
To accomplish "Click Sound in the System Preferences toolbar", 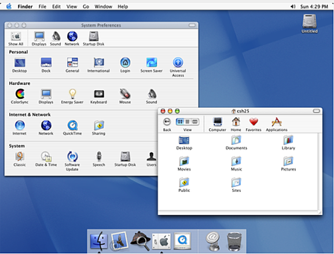I will (x=56, y=38).
